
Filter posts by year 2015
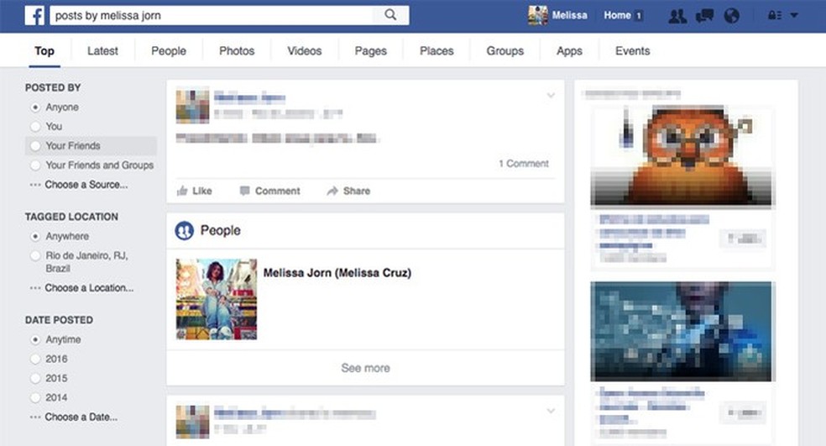35,379
